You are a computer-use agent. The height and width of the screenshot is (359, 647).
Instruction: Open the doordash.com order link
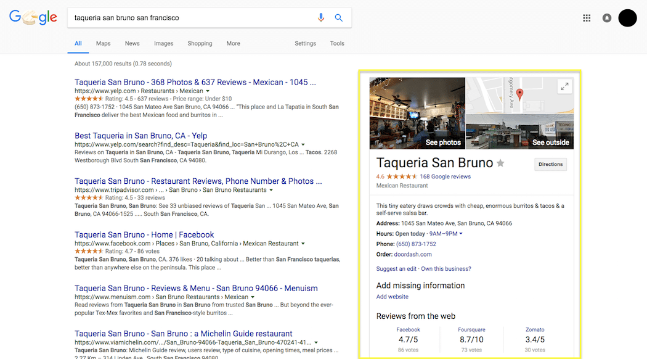pyautogui.click(x=413, y=255)
